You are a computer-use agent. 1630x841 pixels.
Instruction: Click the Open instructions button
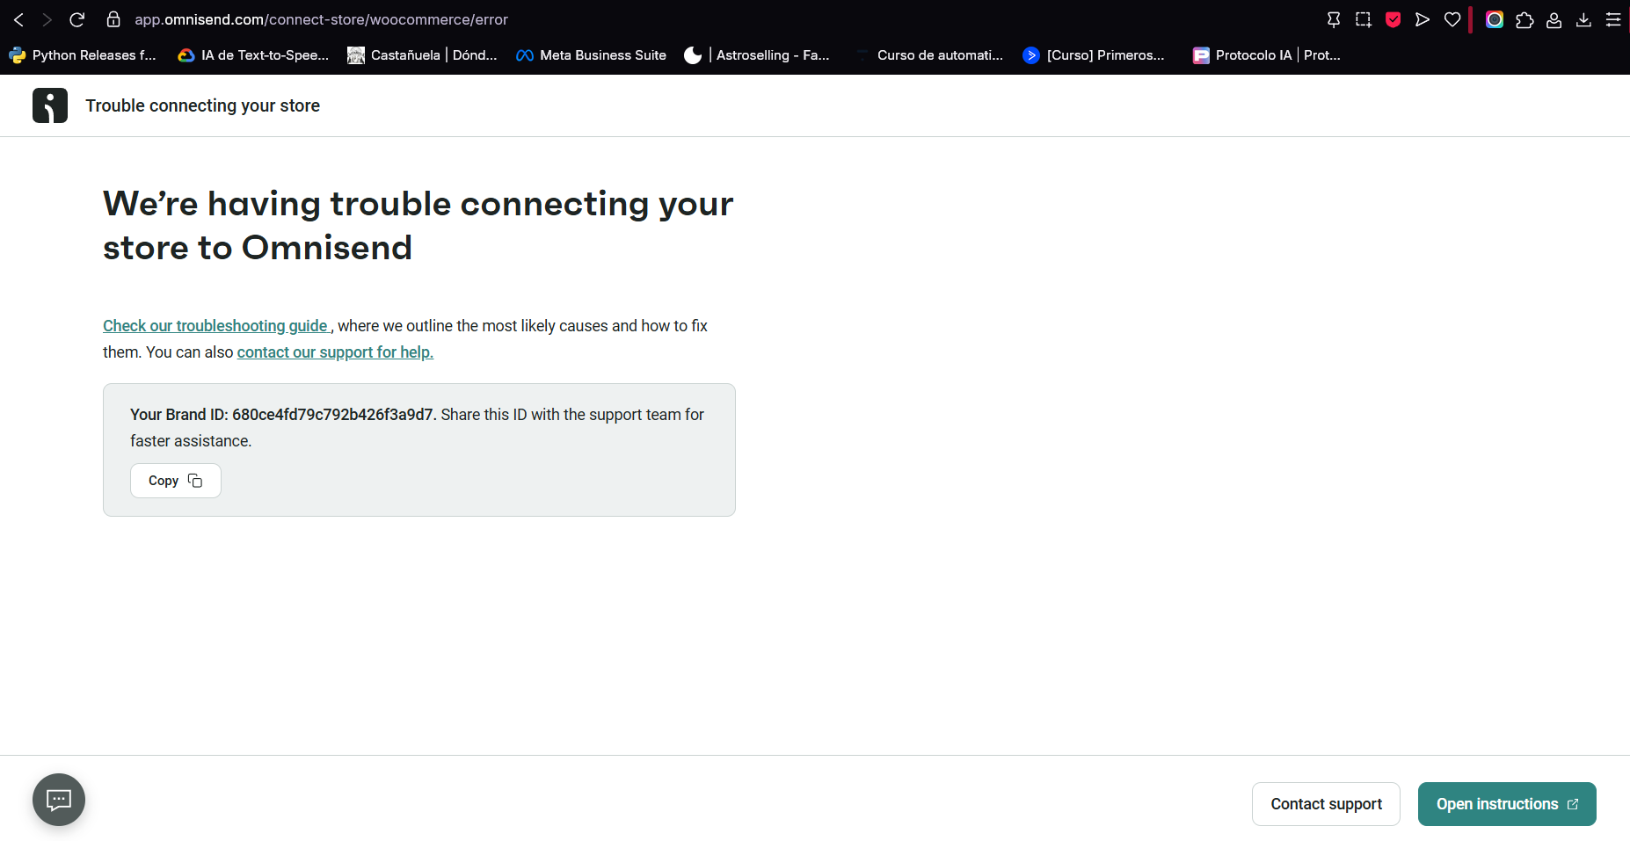[1507, 804]
